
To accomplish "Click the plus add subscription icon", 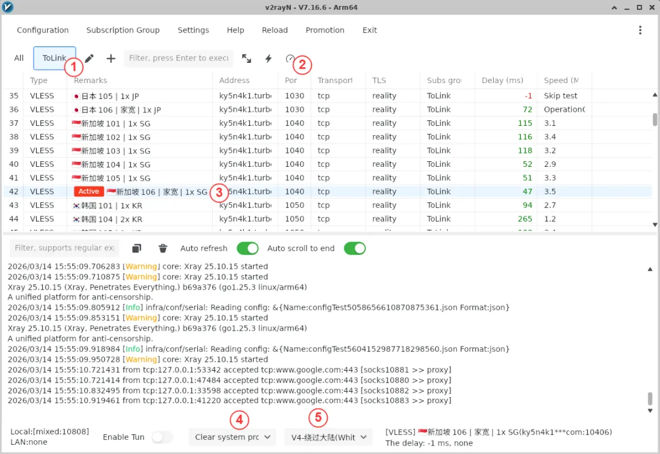I will [x=111, y=59].
